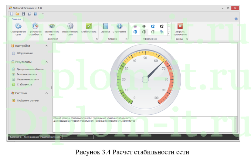Click the message box vertical scrollbar
251x159 pixels.
click(235, 124)
